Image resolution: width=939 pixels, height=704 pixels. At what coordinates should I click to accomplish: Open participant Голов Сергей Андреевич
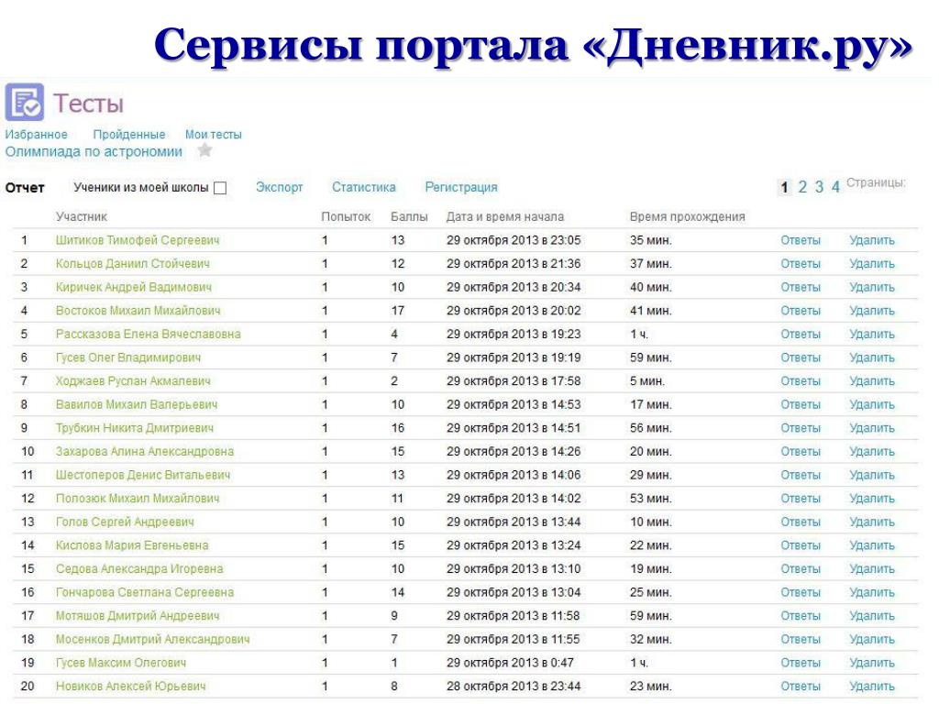click(x=125, y=522)
